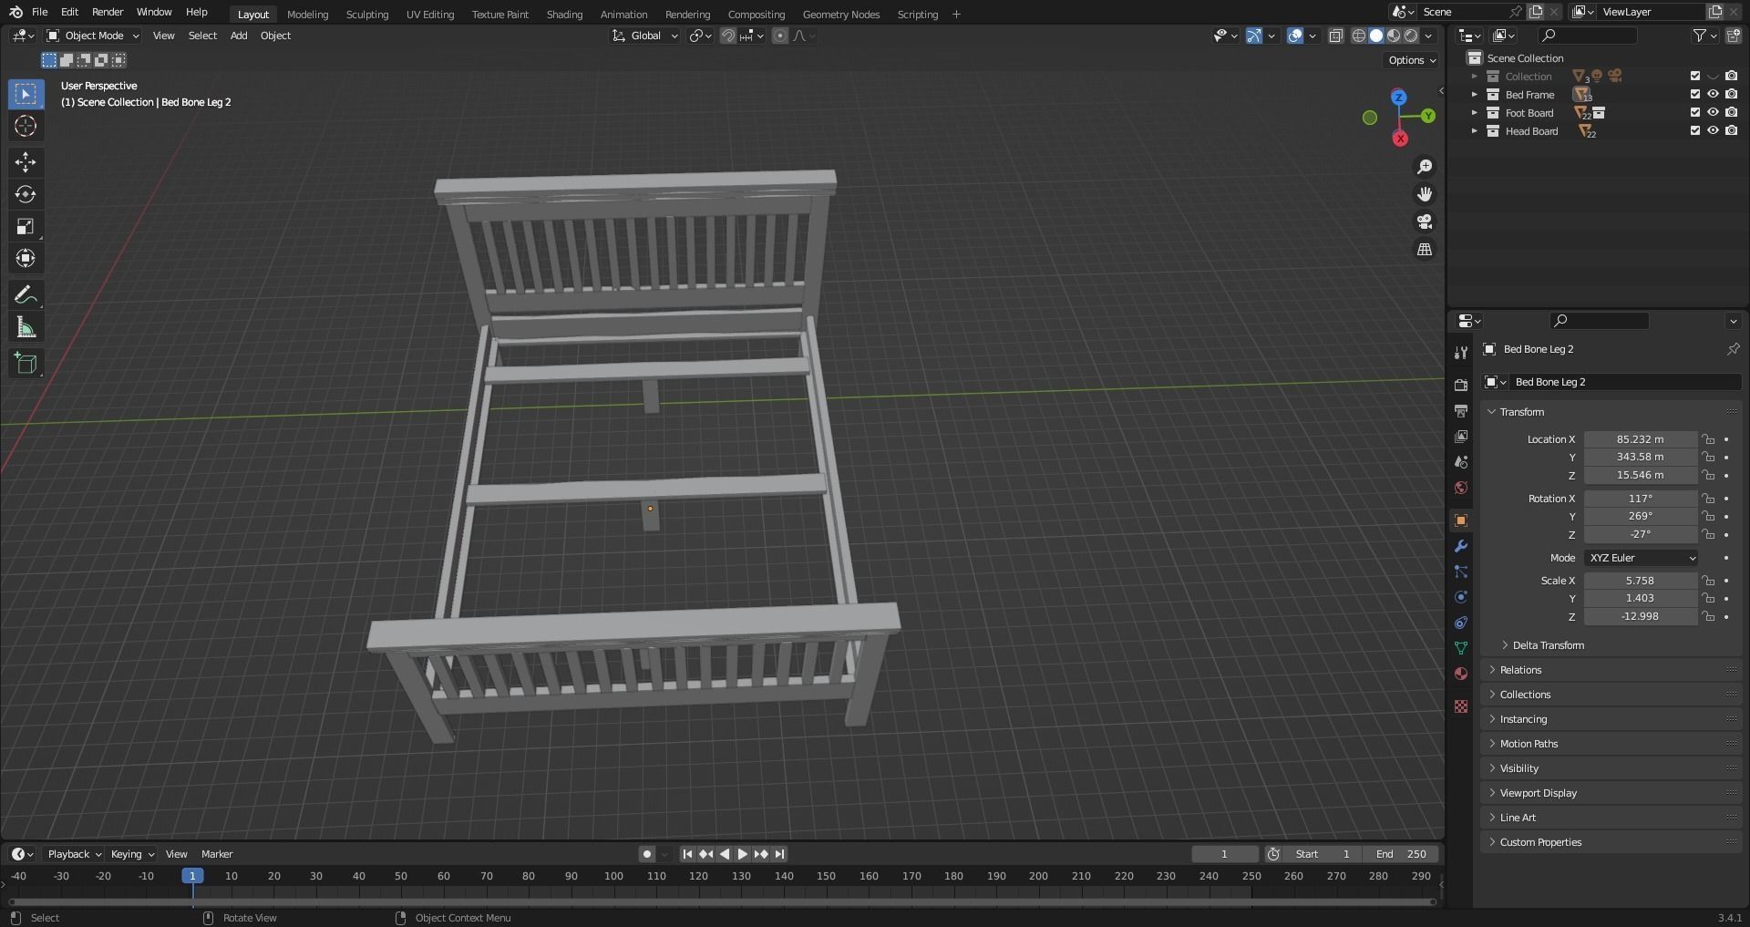
Task: Switch to the Shading workspace tab
Action: click(564, 14)
